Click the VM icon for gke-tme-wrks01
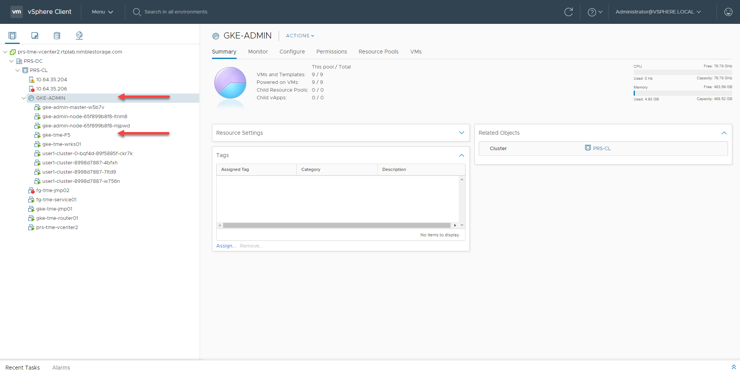 click(x=37, y=144)
